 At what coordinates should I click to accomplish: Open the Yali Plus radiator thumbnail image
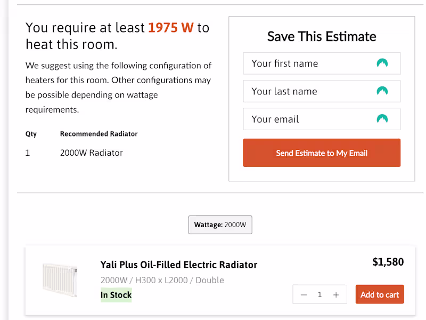[60, 279]
